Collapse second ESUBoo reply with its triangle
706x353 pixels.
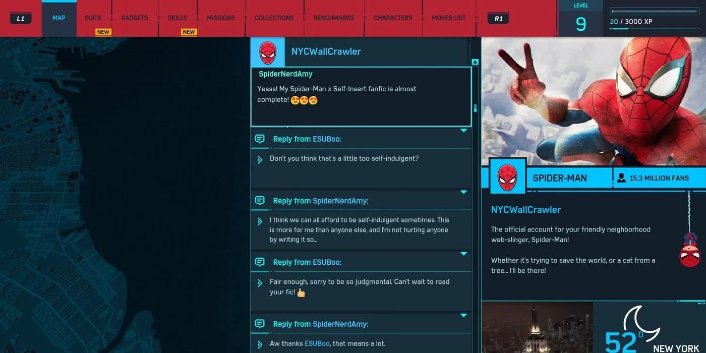(463, 254)
